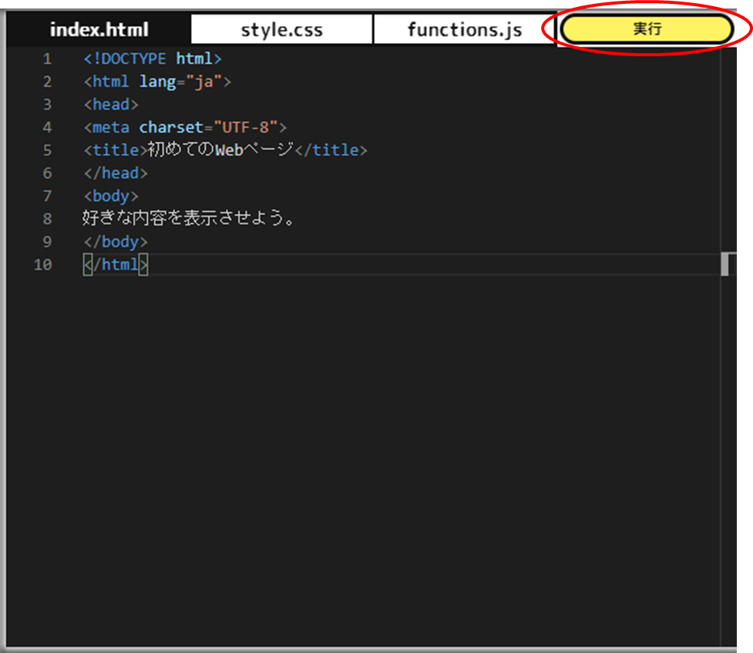Click the html lang="ja" tag text
The image size is (753, 653).
(x=157, y=82)
